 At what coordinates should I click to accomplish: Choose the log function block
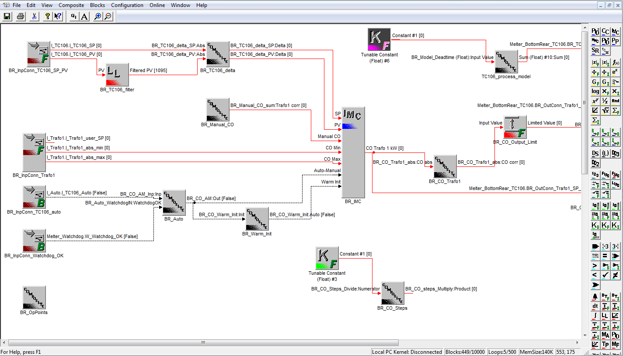(595, 91)
